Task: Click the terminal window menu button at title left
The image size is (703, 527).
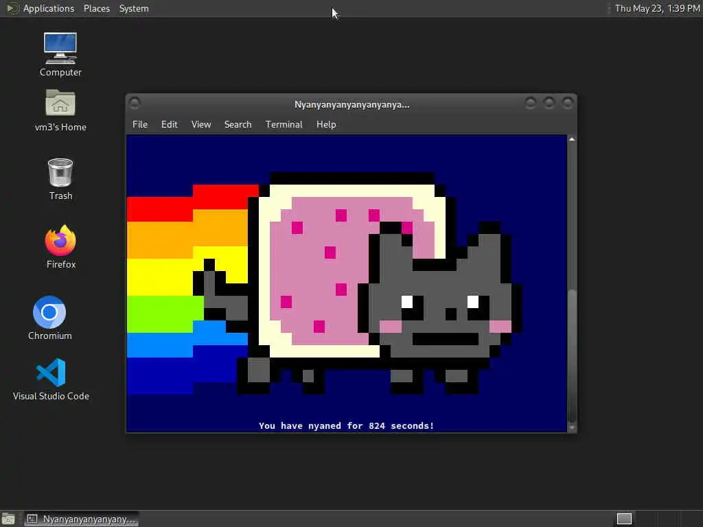Action: click(135, 104)
